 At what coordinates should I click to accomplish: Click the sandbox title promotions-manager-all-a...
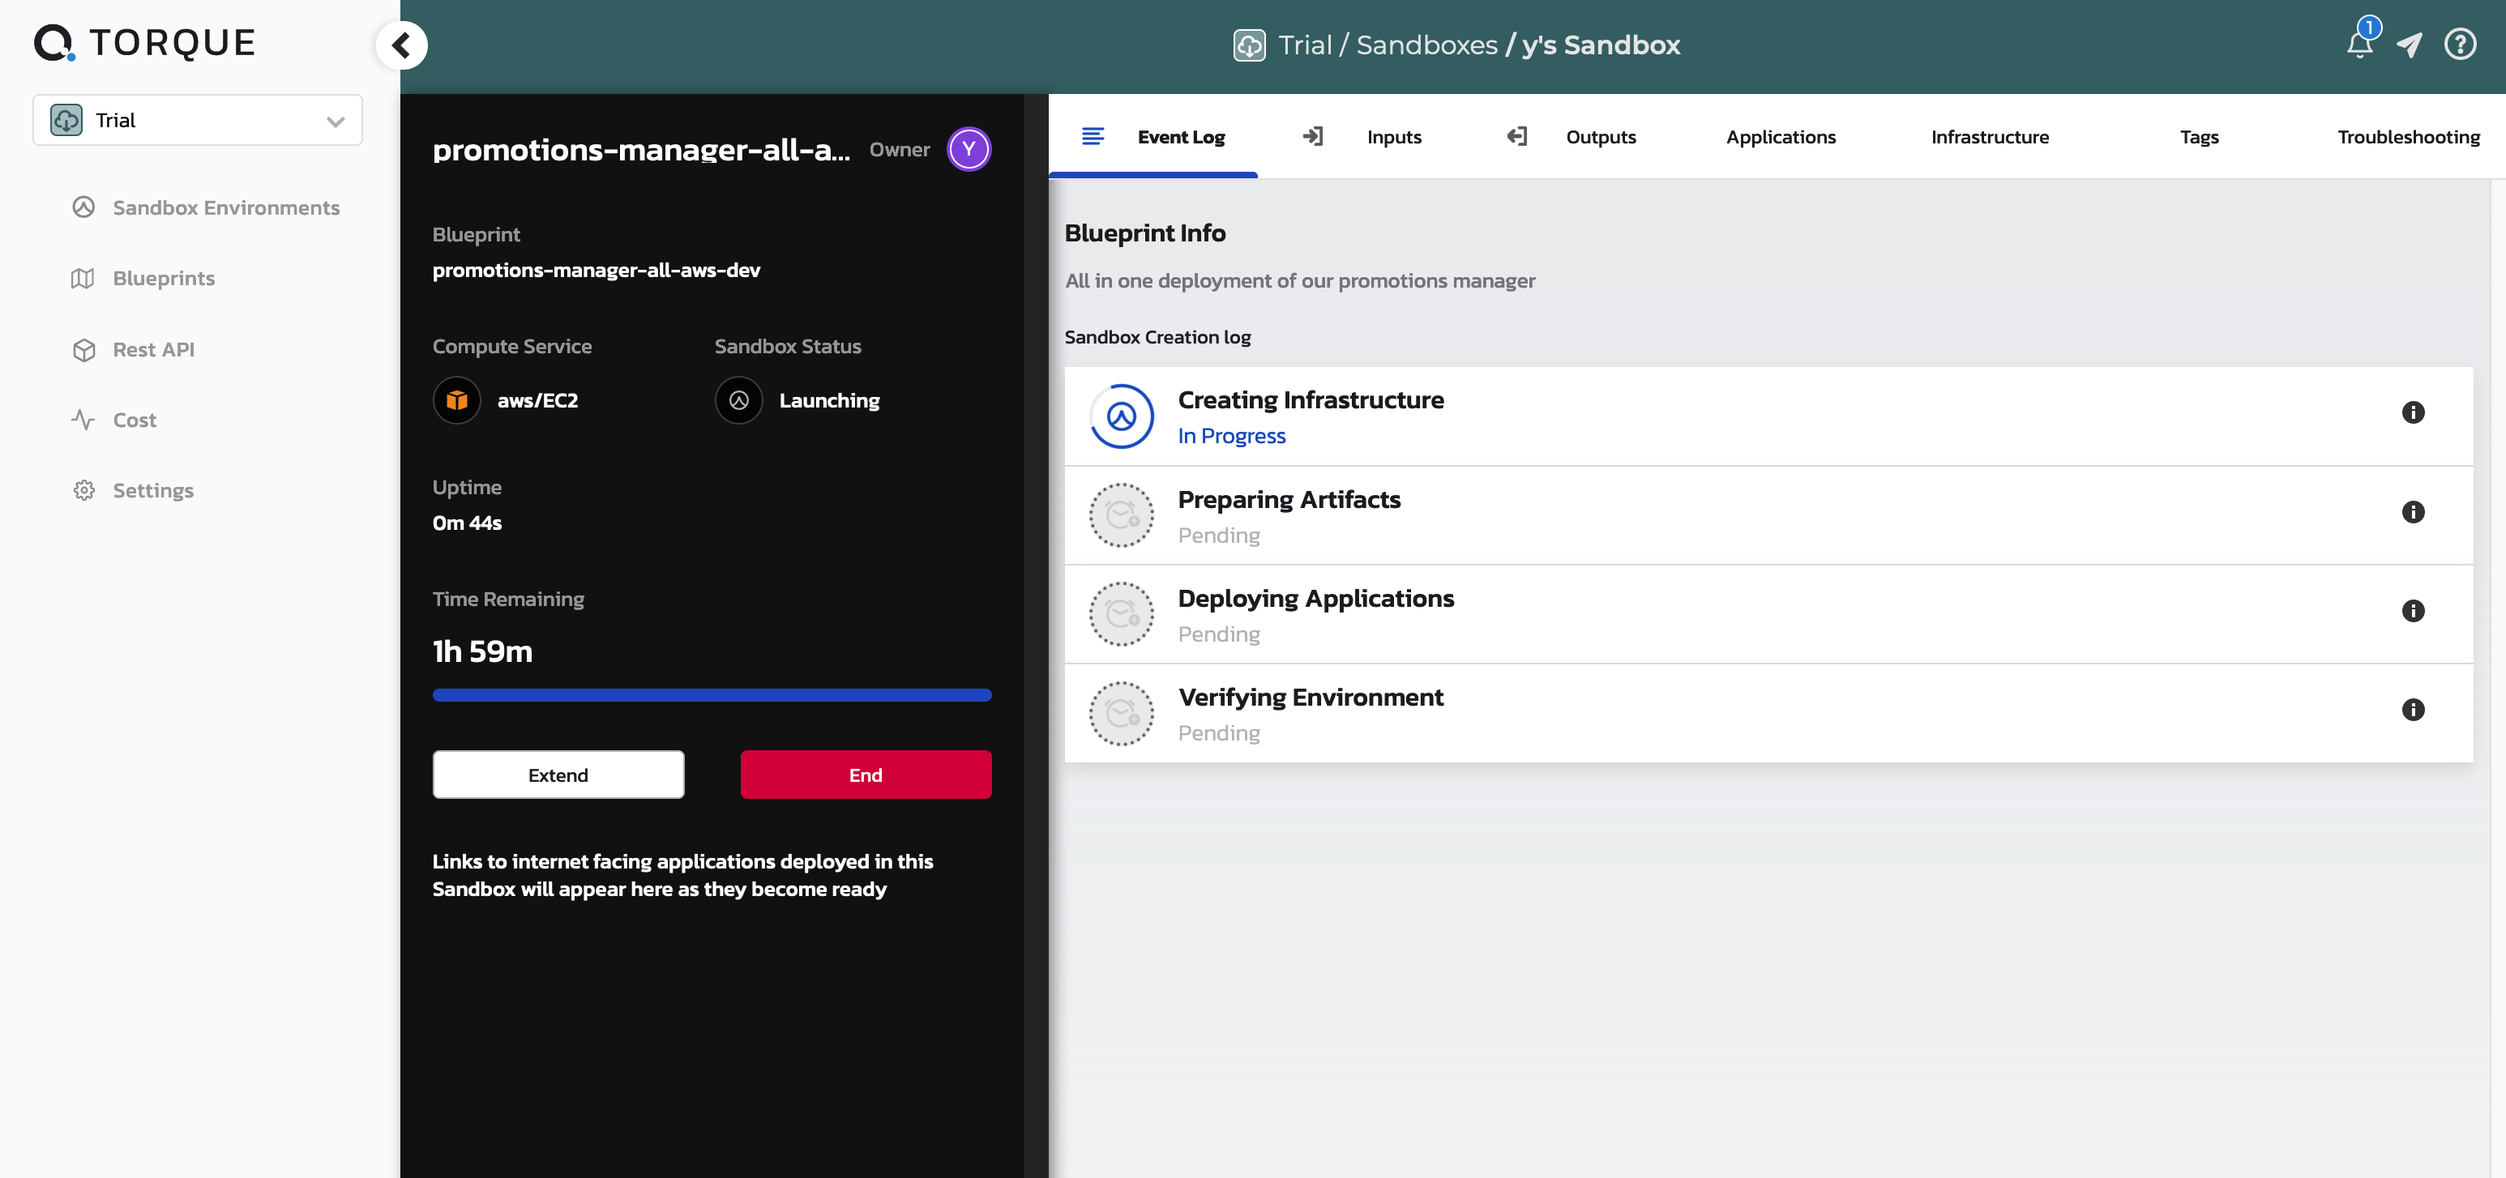(x=641, y=149)
